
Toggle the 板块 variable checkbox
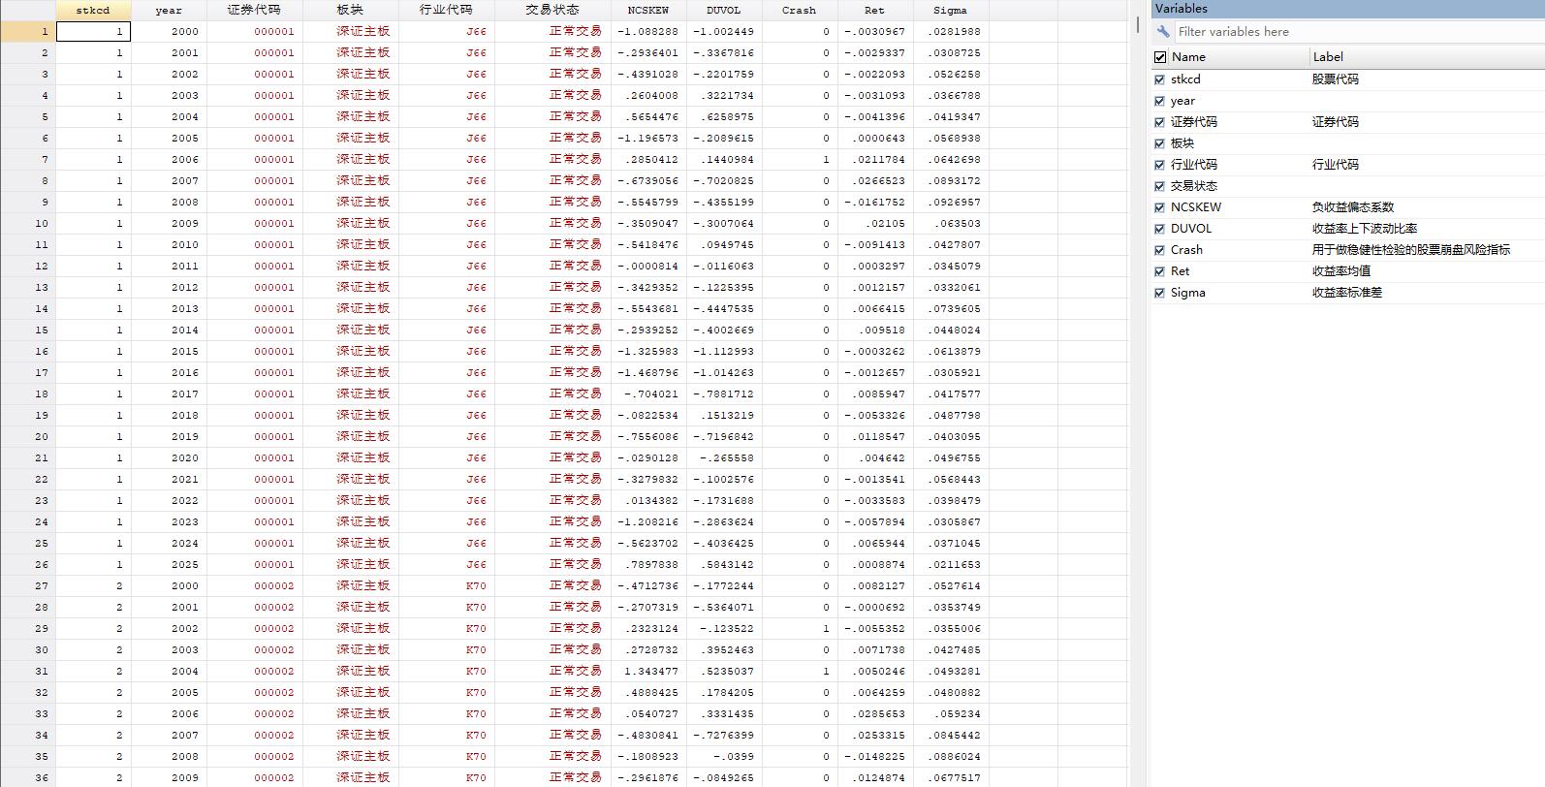point(1160,143)
